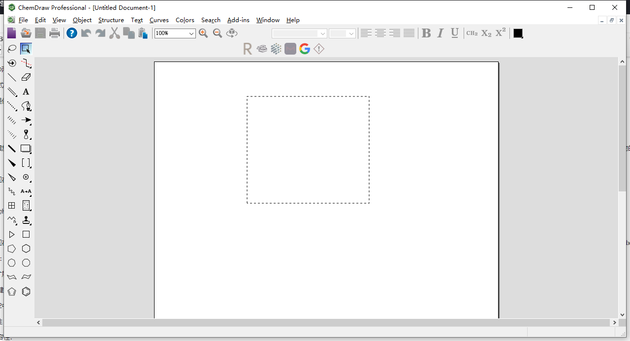Select the Eraser tool
This screenshot has width=630, height=341.
(x=26, y=77)
